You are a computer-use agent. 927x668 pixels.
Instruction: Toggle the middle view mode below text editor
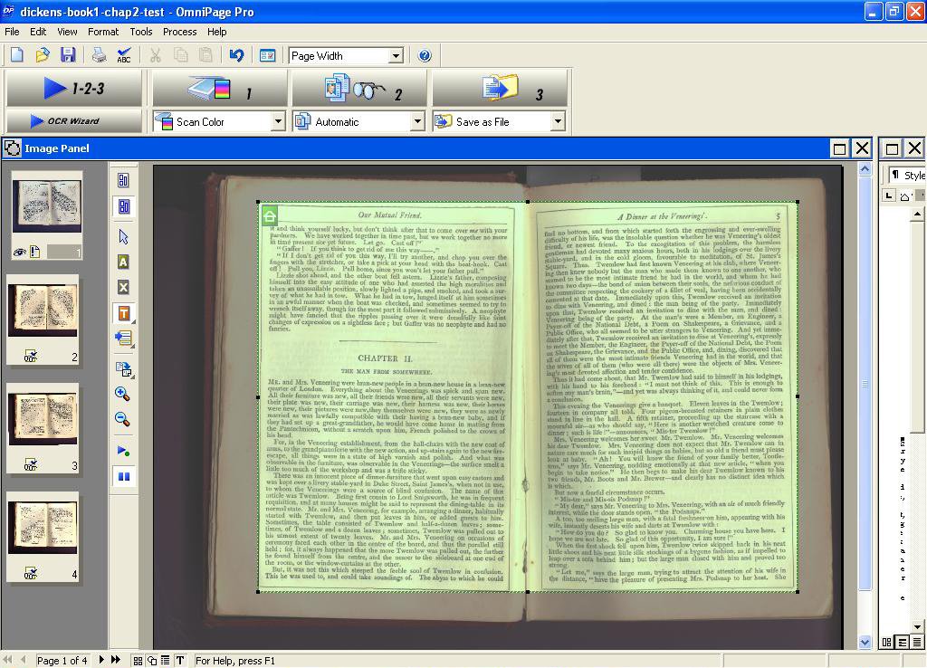pos(903,642)
